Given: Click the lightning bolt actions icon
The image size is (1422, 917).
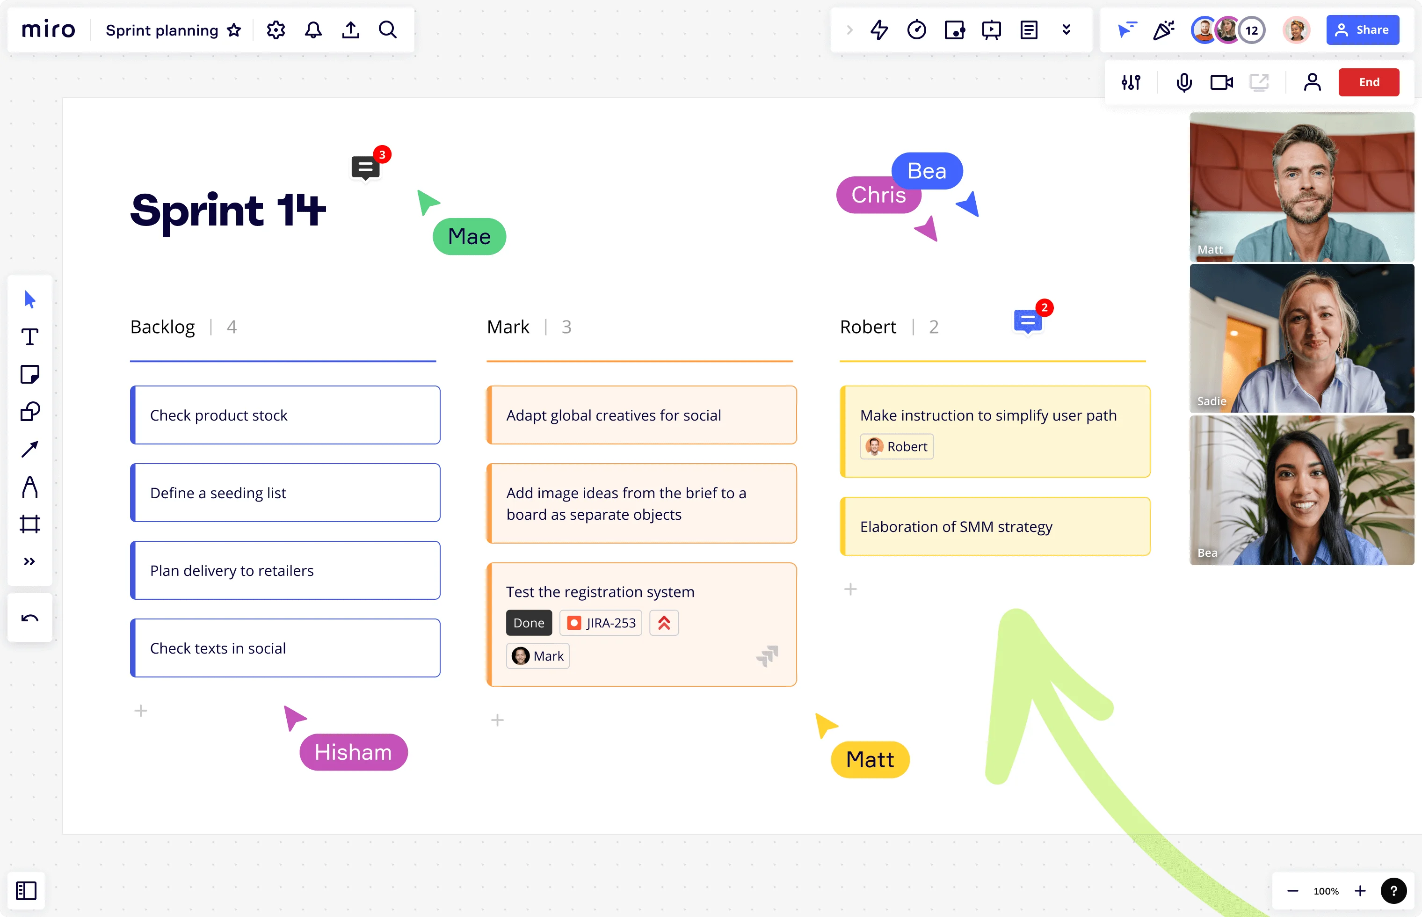Looking at the screenshot, I should pos(879,30).
